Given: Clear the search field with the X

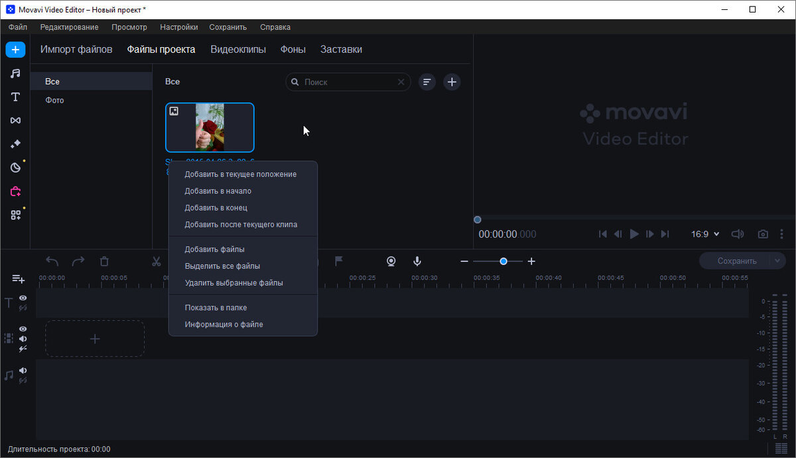Looking at the screenshot, I should coord(401,82).
